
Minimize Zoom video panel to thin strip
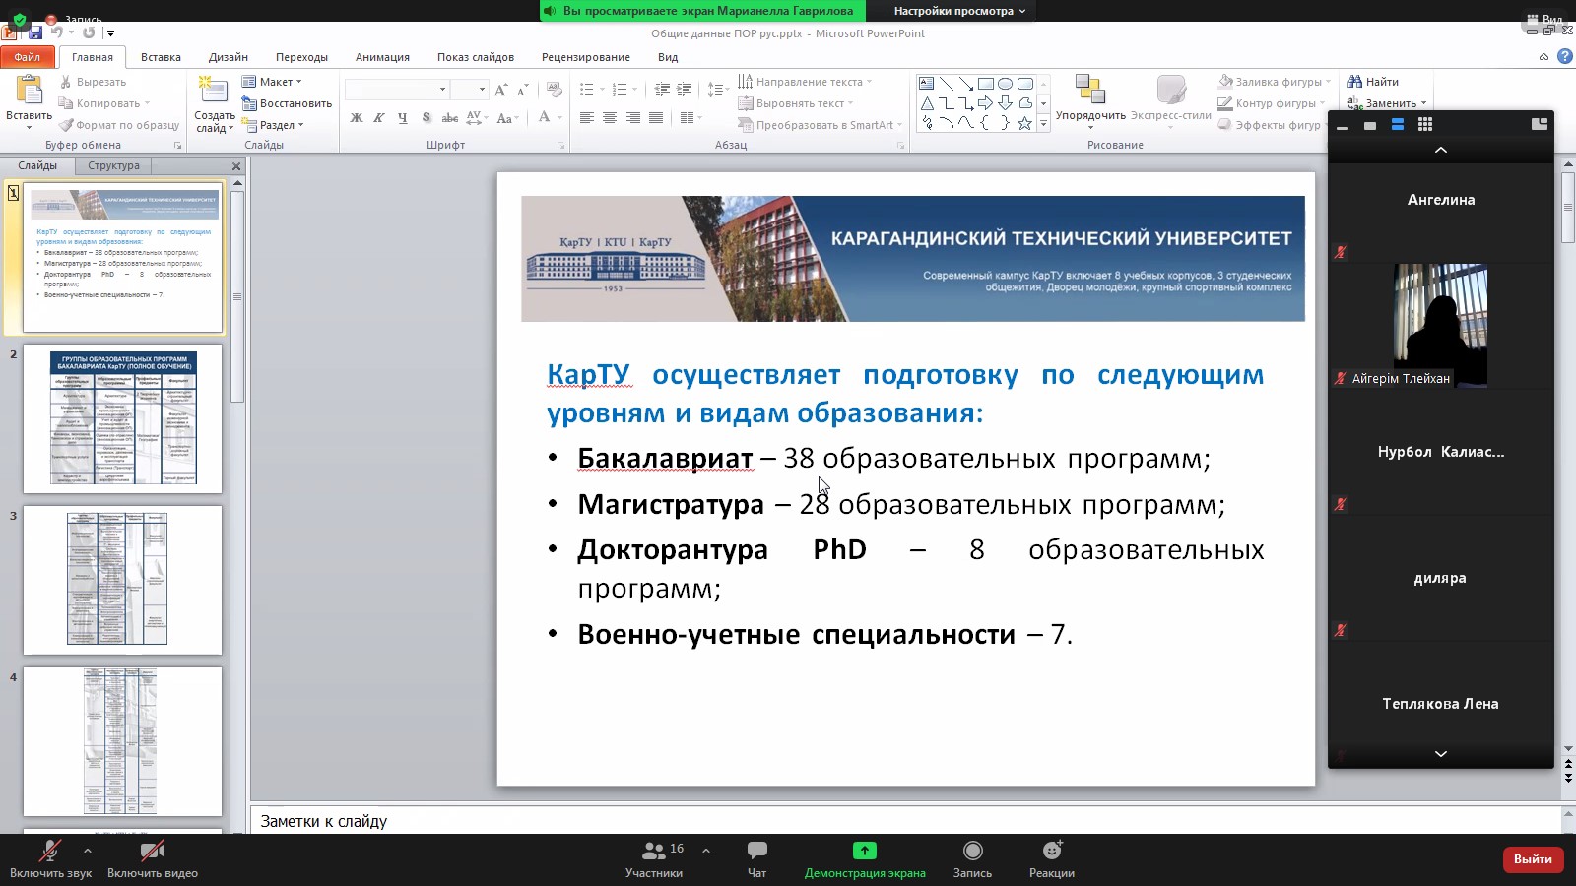pos(1343,126)
